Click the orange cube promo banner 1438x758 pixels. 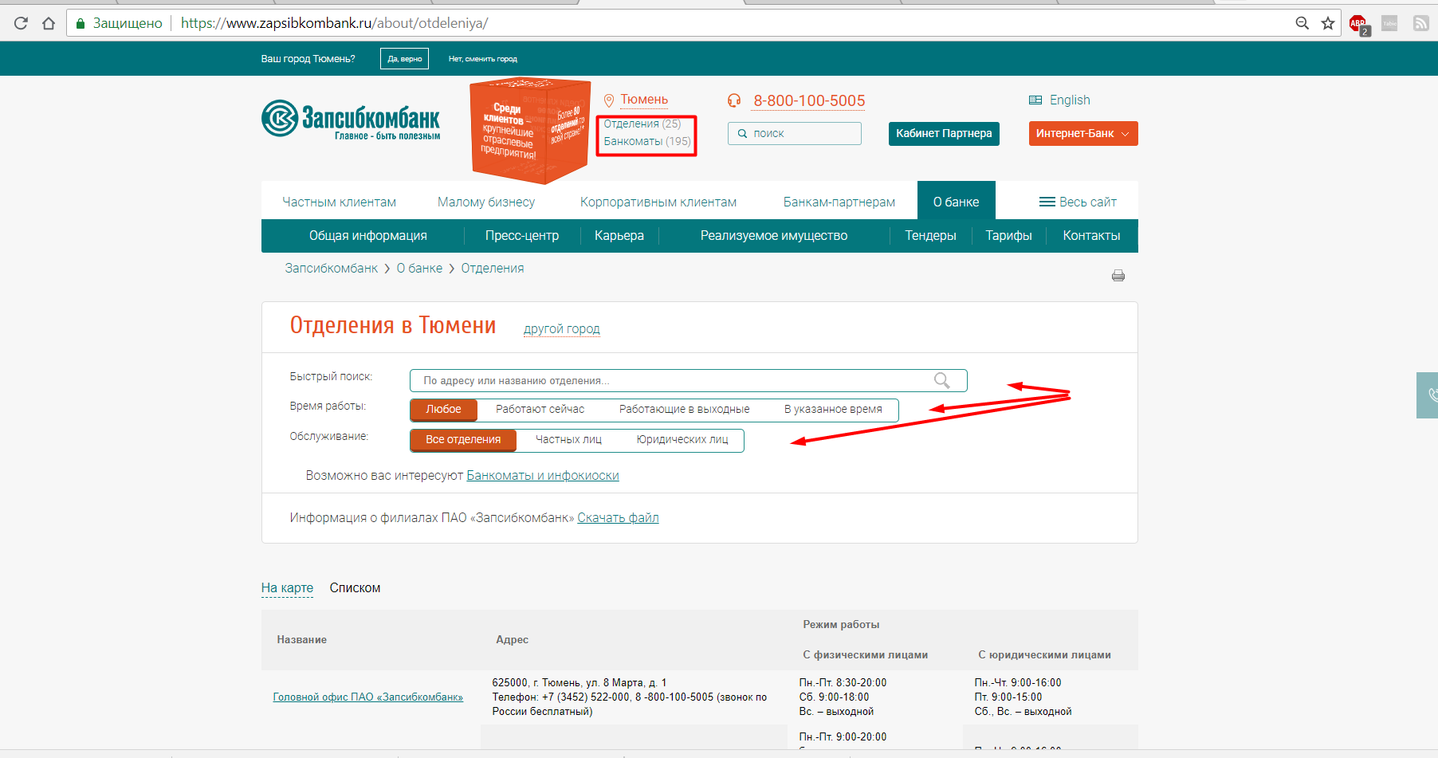click(x=530, y=129)
